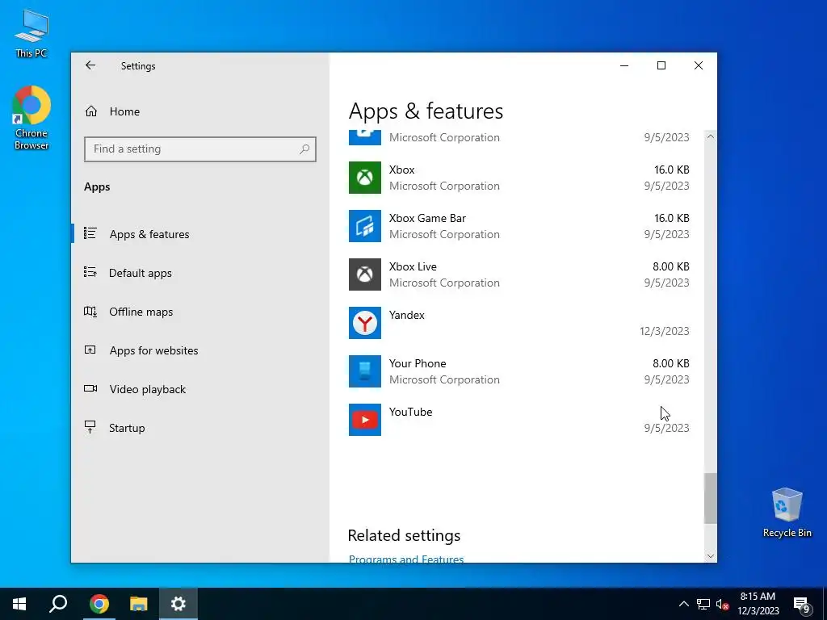Click the network tray icon

click(703, 604)
